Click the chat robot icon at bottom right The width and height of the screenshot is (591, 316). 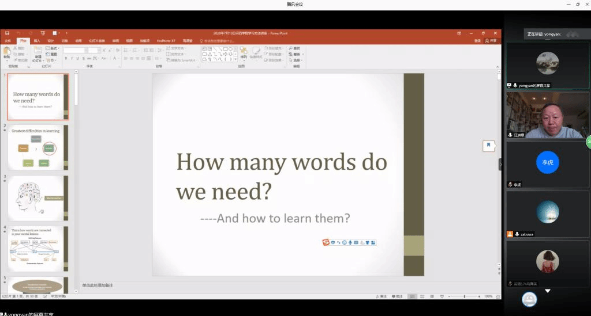[529, 299]
